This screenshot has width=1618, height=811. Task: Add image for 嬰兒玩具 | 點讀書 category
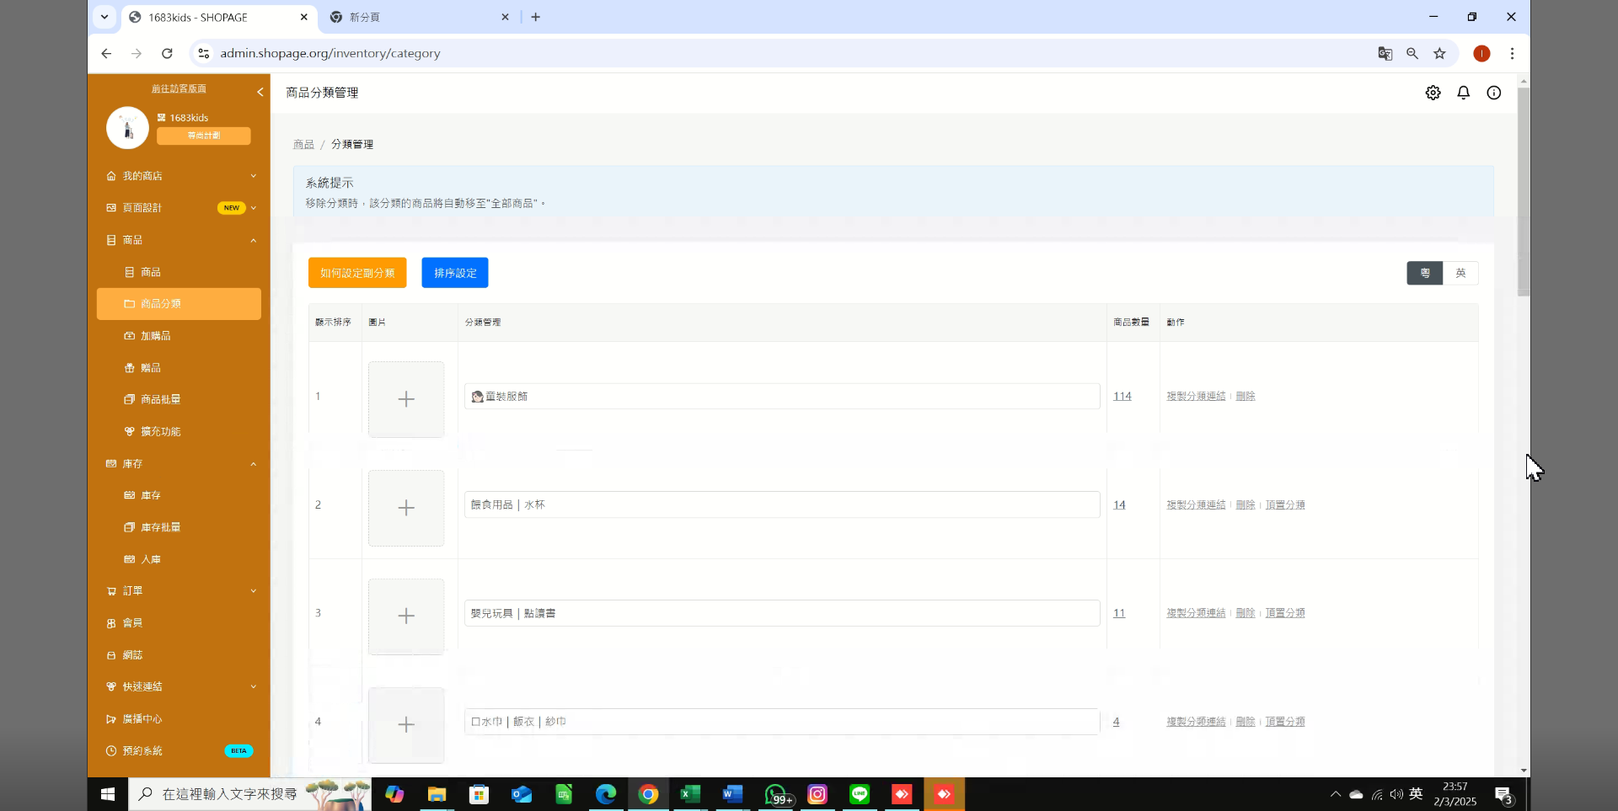click(x=406, y=616)
